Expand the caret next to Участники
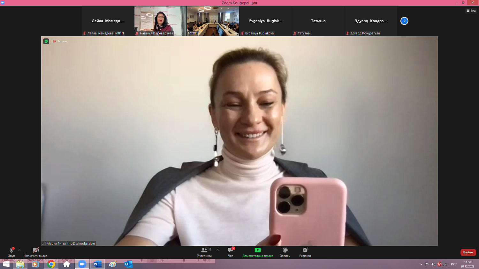479x269 pixels. [217, 250]
